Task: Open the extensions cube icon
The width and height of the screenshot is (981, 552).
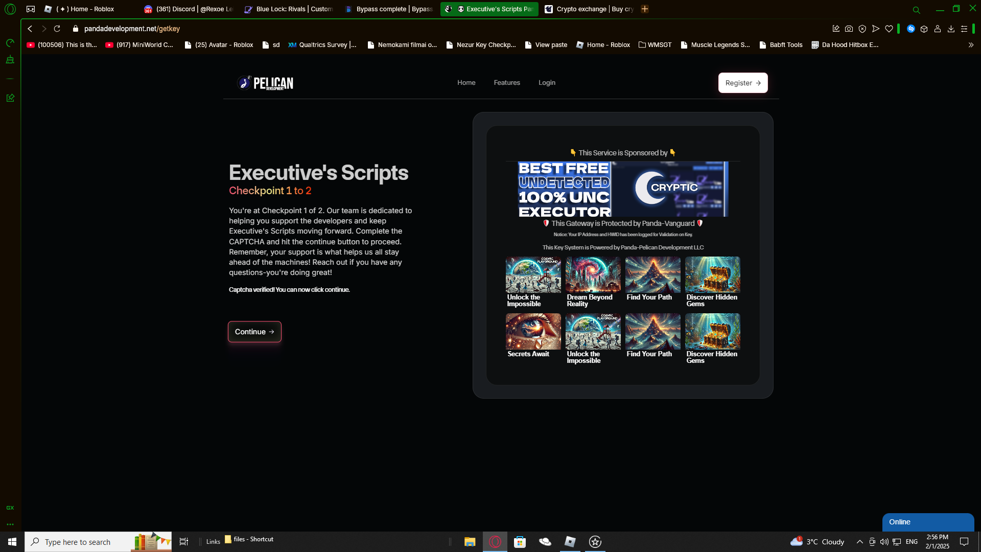Action: (x=924, y=29)
